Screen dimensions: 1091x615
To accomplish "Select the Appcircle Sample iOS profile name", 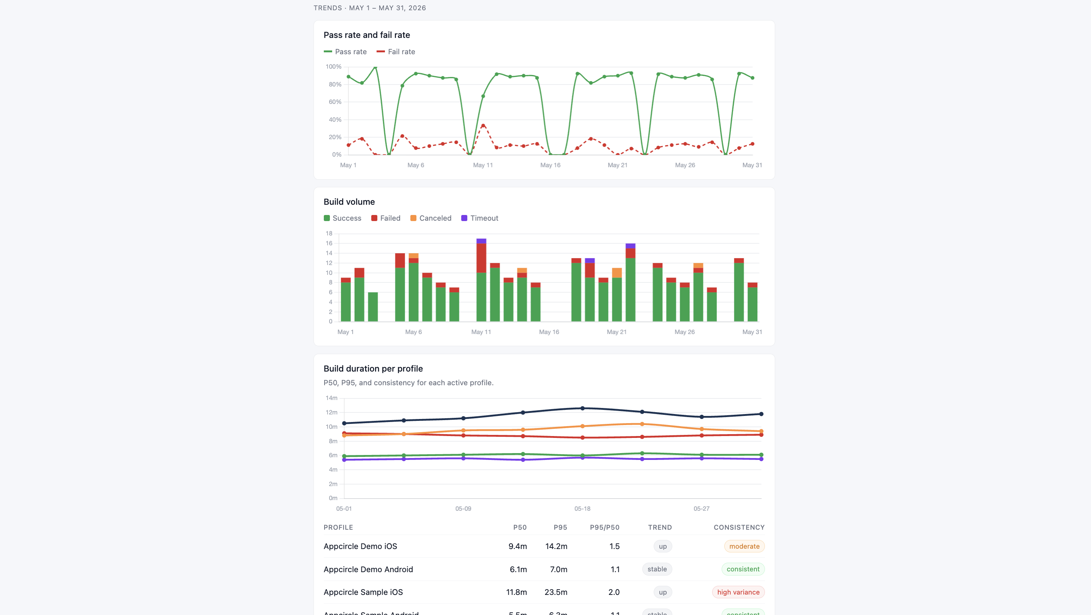I will pos(363,592).
